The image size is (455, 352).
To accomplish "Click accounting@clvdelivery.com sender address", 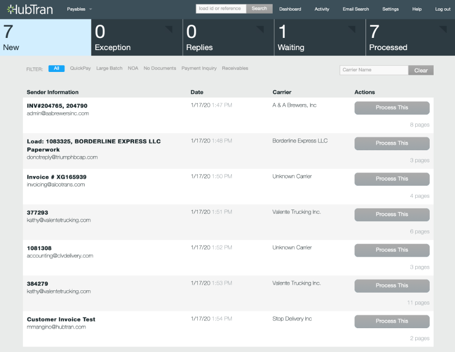I will 60,256.
